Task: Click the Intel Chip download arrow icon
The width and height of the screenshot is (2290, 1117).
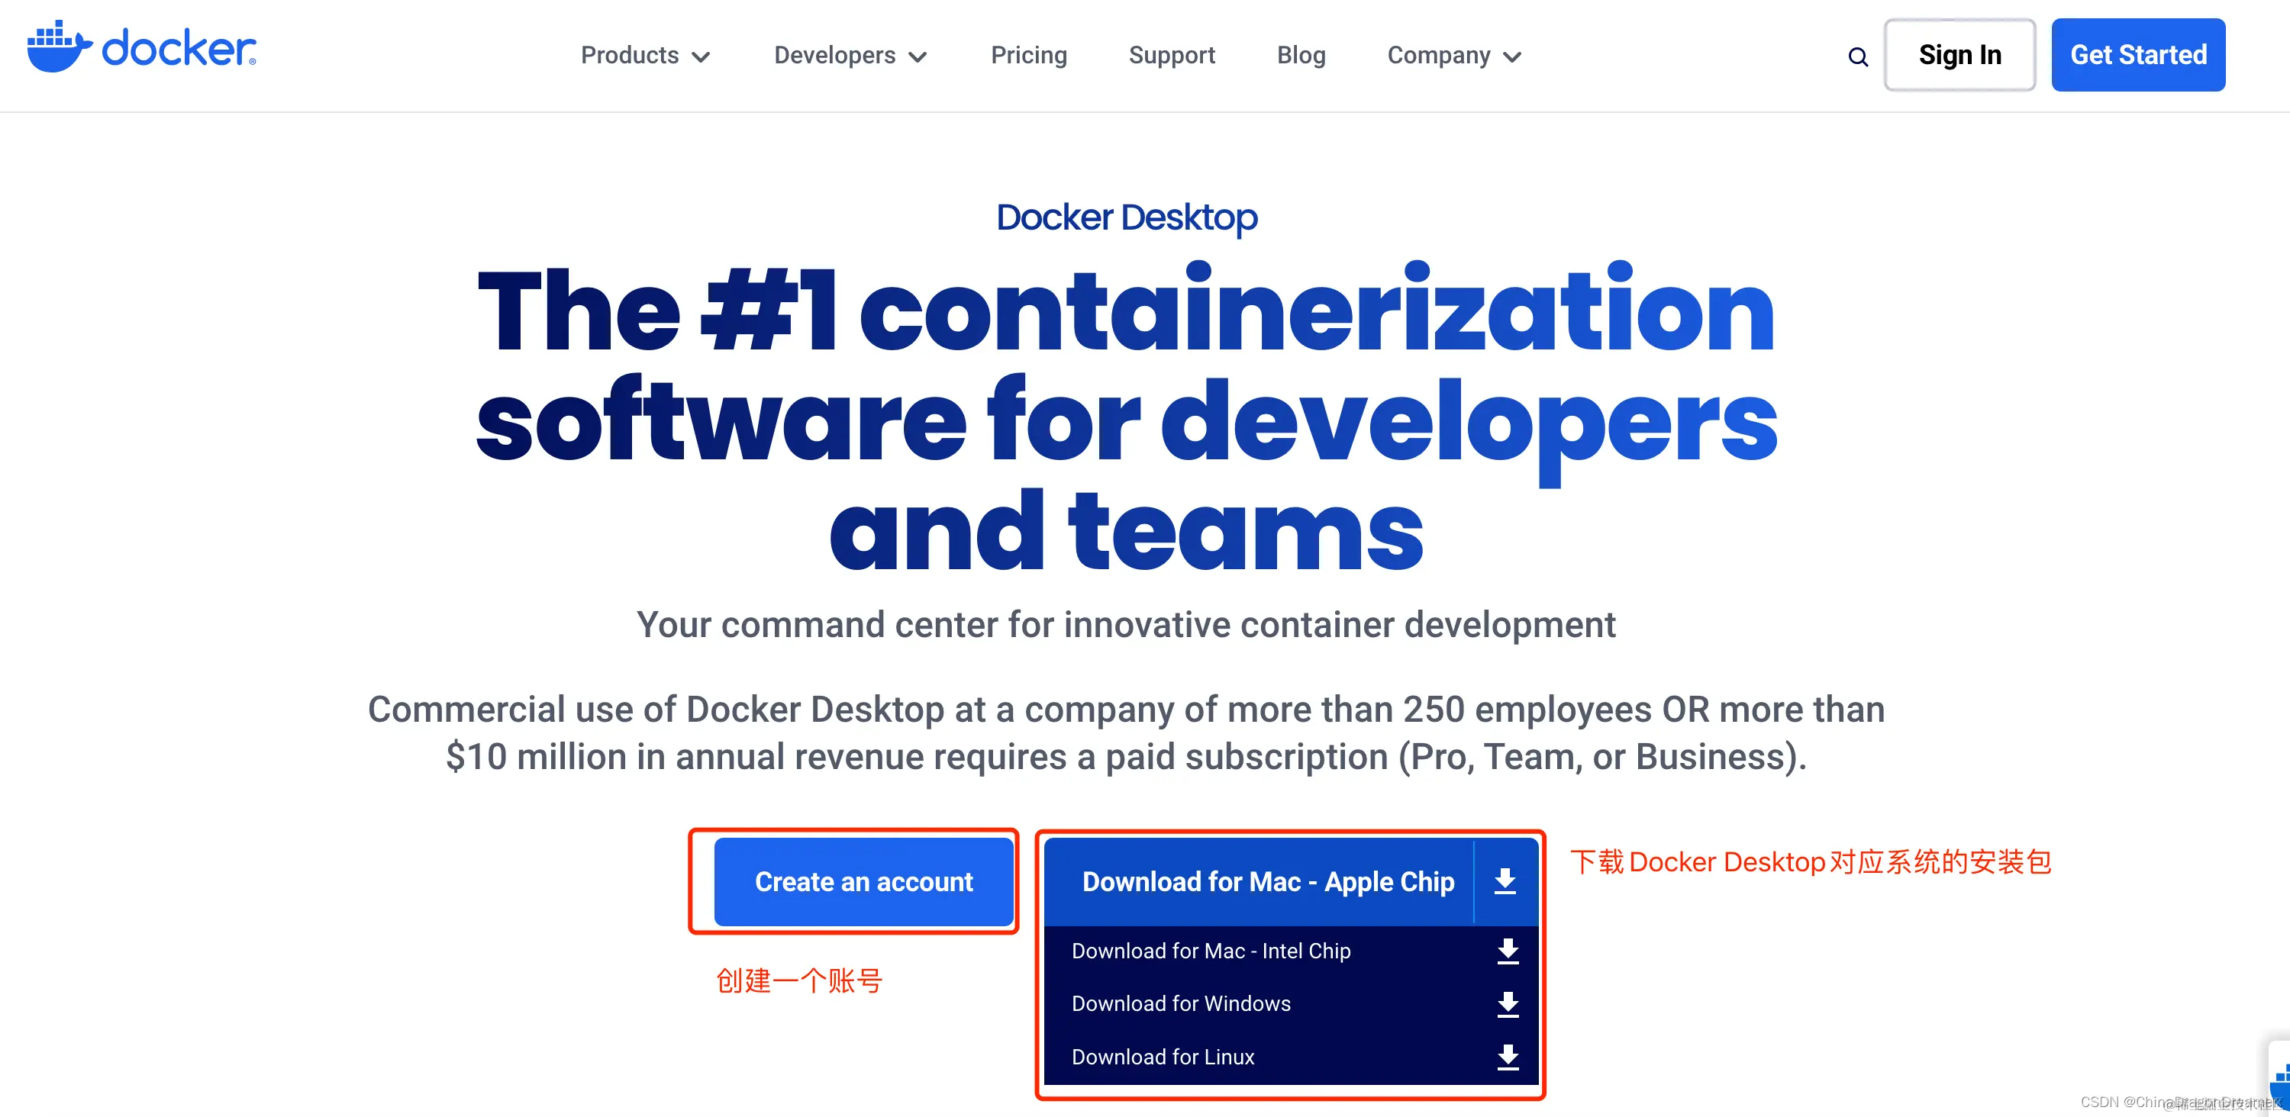Action: (x=1507, y=951)
